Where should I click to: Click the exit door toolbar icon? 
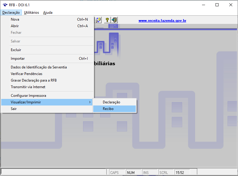(x=114, y=20)
